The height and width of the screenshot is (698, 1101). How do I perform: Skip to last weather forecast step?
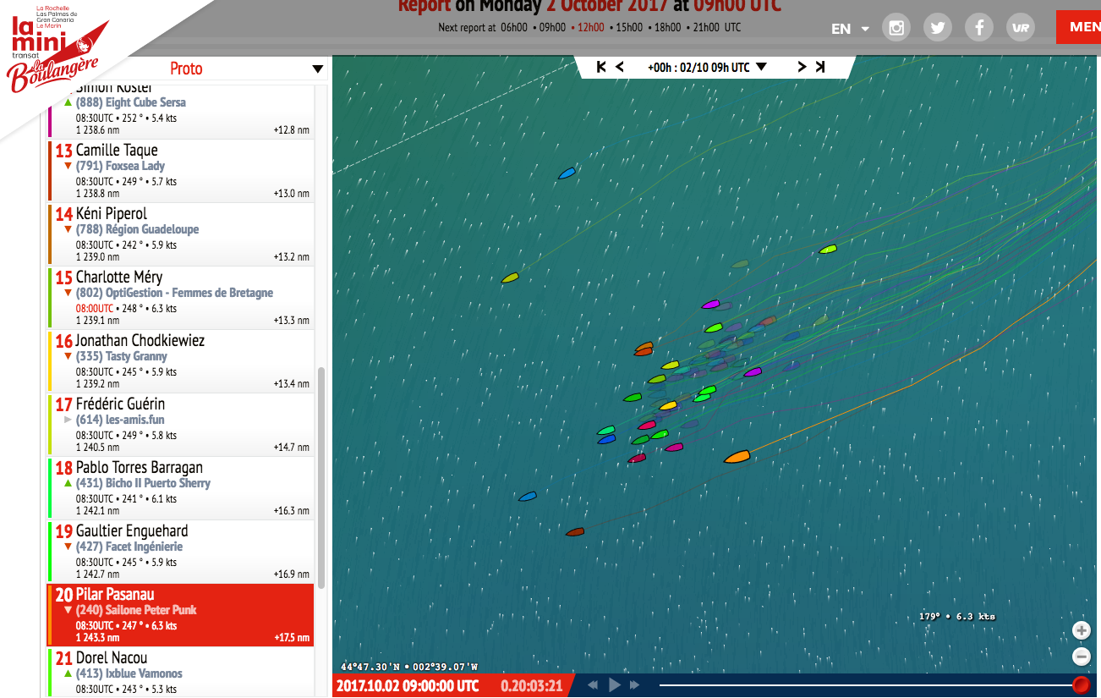[819, 67]
